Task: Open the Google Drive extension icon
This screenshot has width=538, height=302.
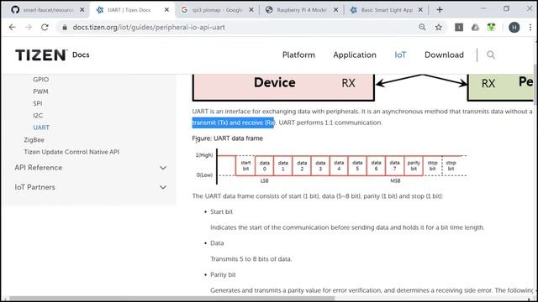Action: point(475,27)
